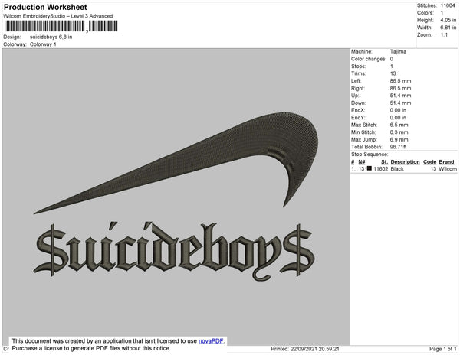This screenshot has height=355, width=460.
Task: Click the novaPDF hyperlink
Action: click(x=211, y=341)
